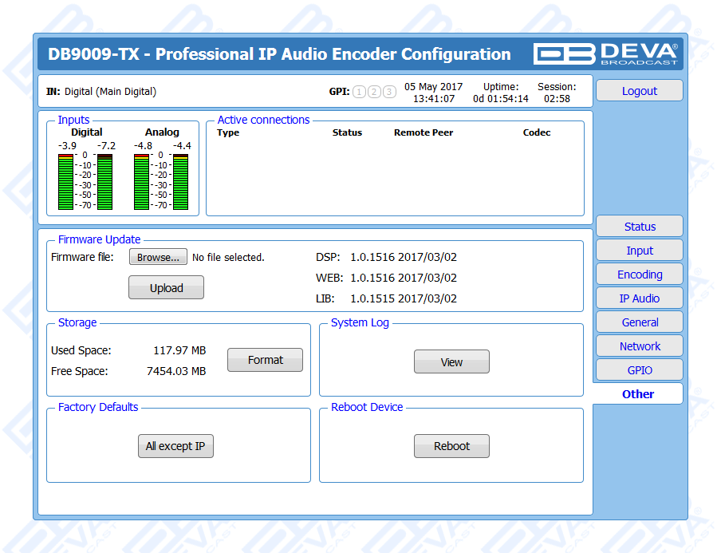The height and width of the screenshot is (553, 721).
Task: Format the device storage
Action: click(265, 360)
